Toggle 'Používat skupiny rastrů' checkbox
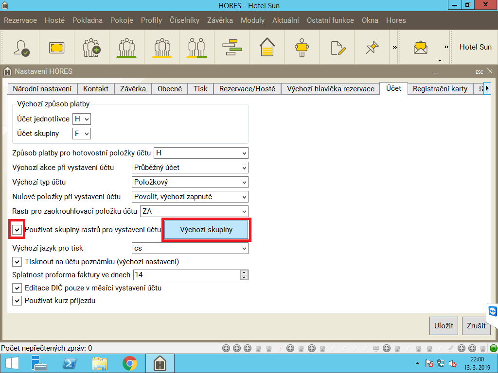 (x=17, y=229)
